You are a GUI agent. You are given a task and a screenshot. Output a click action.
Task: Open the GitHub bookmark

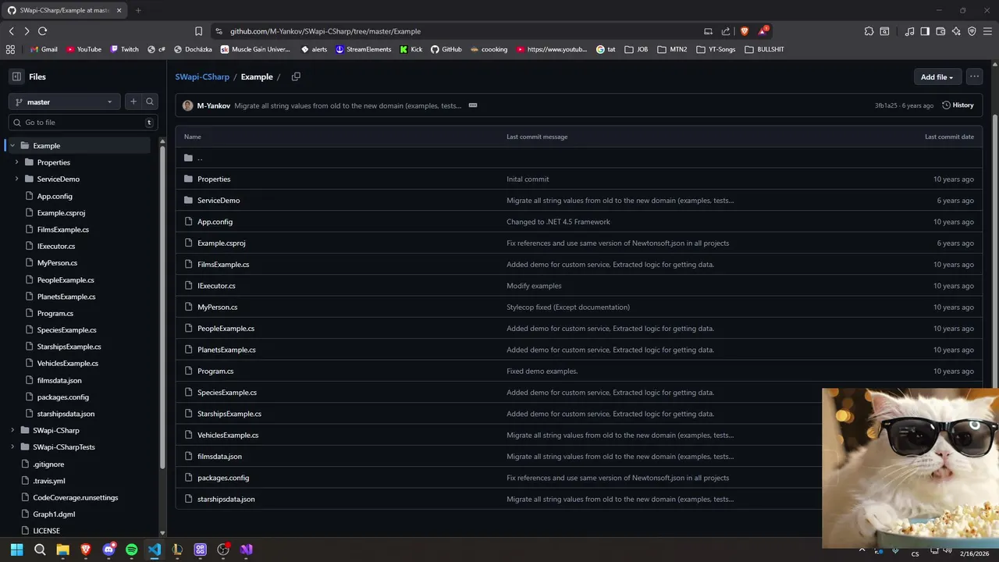point(446,49)
